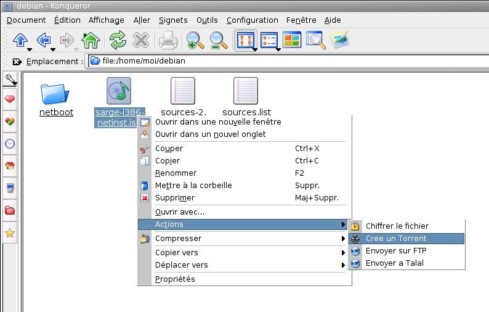The image size is (489, 312).
Task: Select Renommer in the context menu
Action: [x=244, y=173]
